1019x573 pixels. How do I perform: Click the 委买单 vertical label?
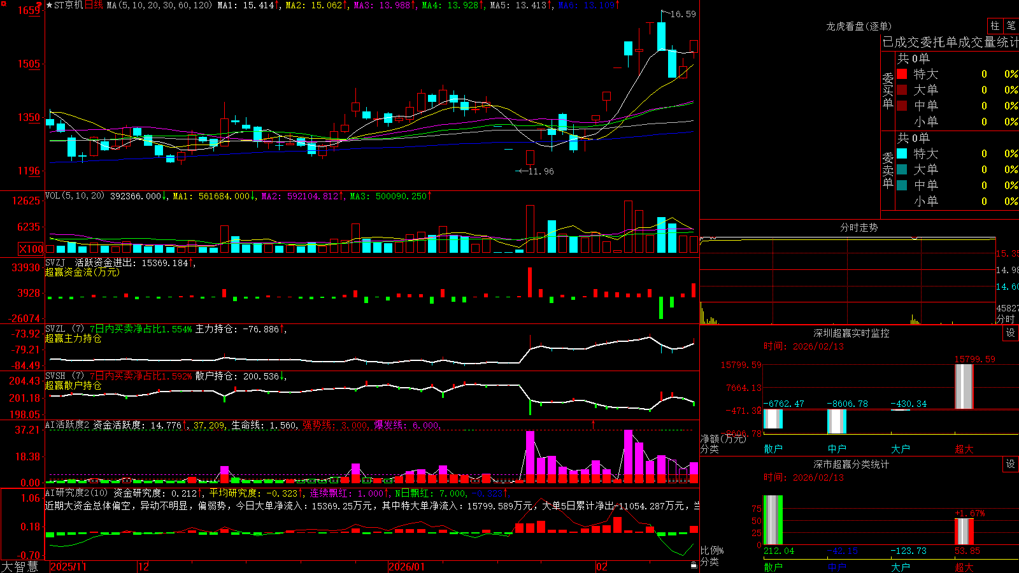[888, 90]
